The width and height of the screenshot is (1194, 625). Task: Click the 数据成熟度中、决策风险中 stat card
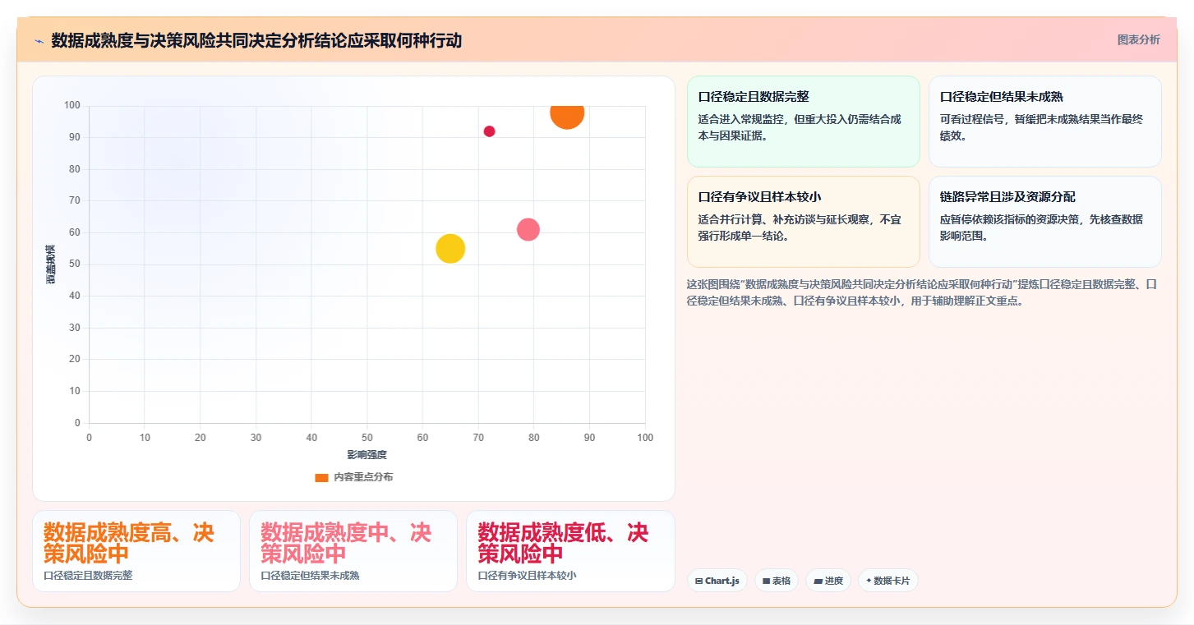coord(353,551)
